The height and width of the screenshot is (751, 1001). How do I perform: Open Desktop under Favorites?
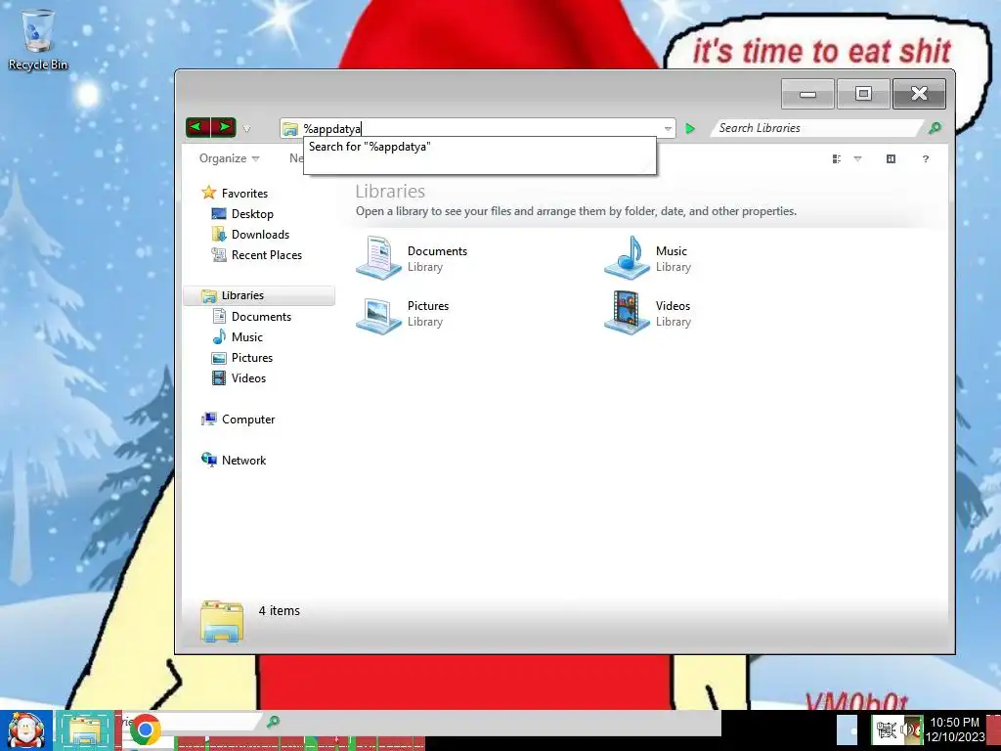(x=252, y=213)
